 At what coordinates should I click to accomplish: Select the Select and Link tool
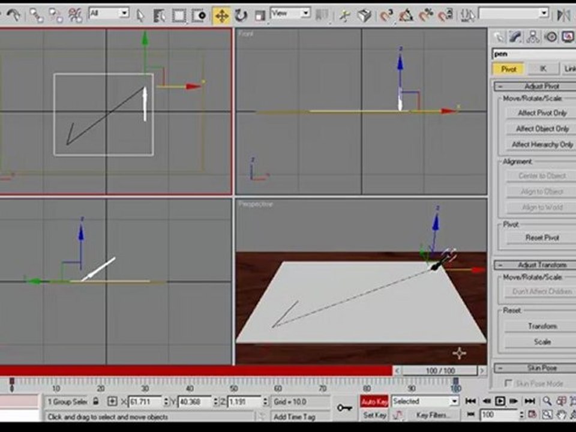37,16
